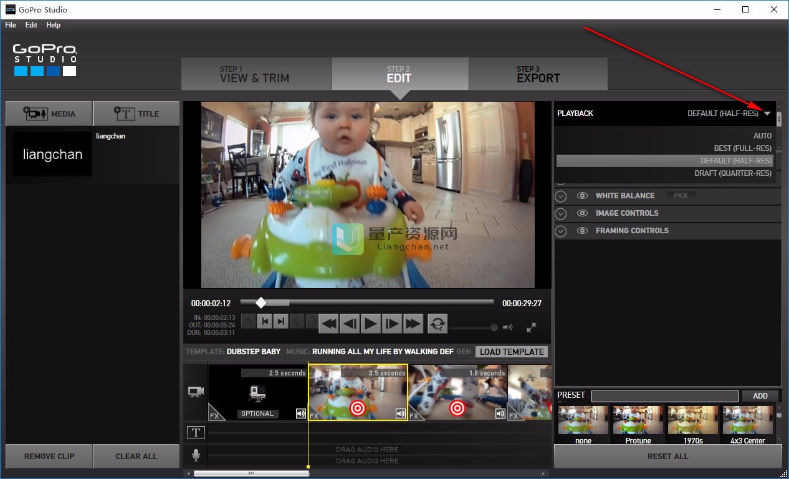Go to Step 1 View & Trim tab

pos(256,74)
